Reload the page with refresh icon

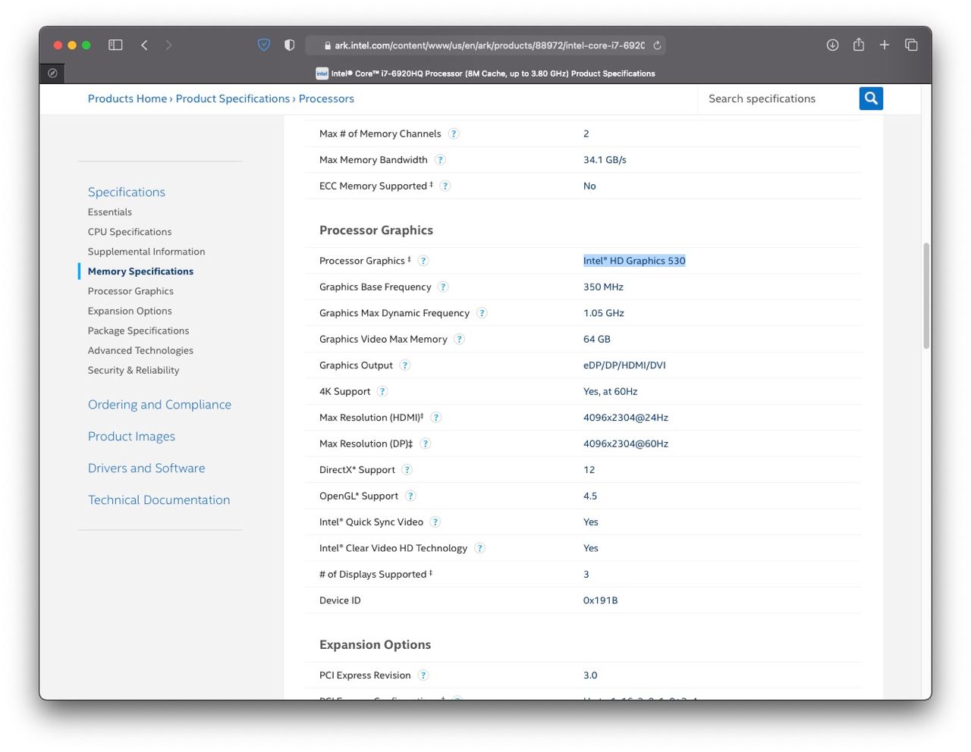coord(657,45)
